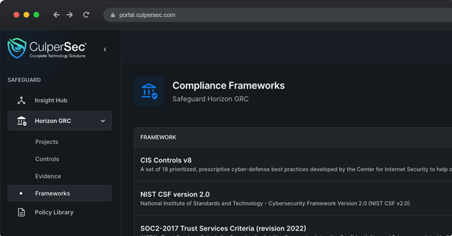Collapse the sidebar with the left chevron
452x236 pixels.
pos(105,50)
